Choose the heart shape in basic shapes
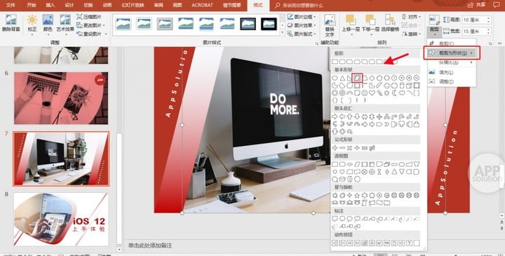This screenshot has width=505, height=256. pos(372,93)
